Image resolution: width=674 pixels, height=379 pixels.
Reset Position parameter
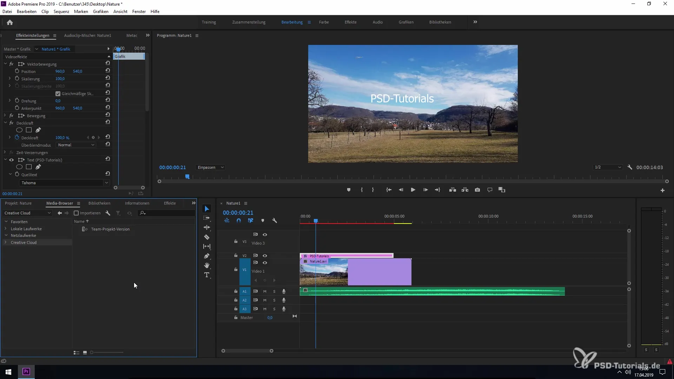(x=108, y=71)
